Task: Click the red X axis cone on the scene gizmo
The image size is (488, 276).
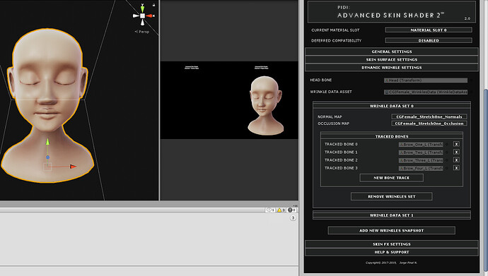Action: pyautogui.click(x=149, y=16)
